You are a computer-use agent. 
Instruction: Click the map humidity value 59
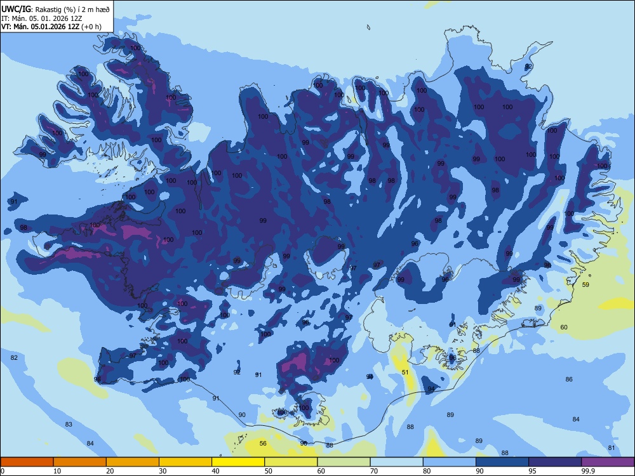tap(585, 284)
